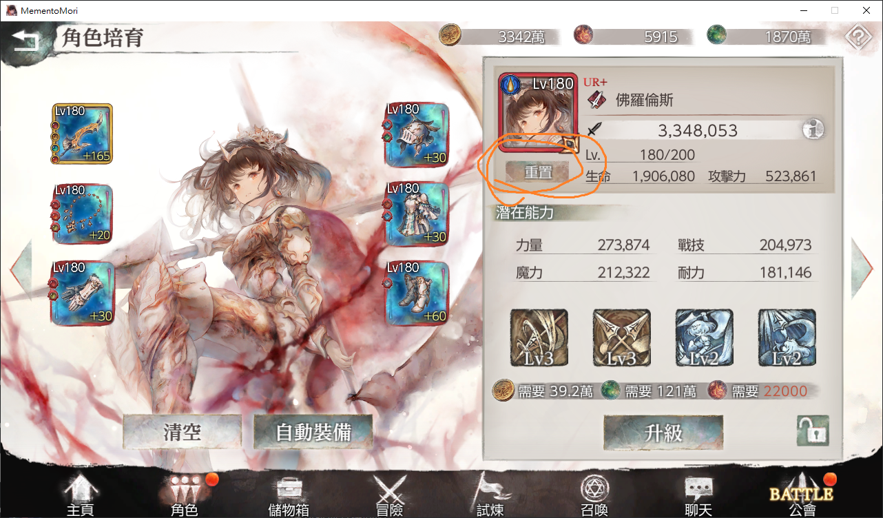This screenshot has width=883, height=518.
Task: Click the 重置 reset button
Action: pos(538,172)
